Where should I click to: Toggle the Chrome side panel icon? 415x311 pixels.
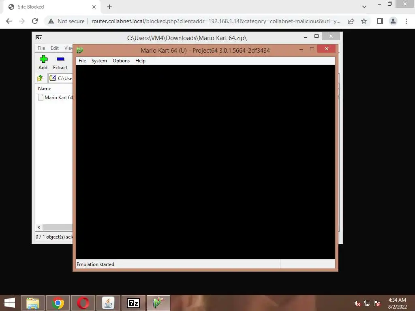380,21
